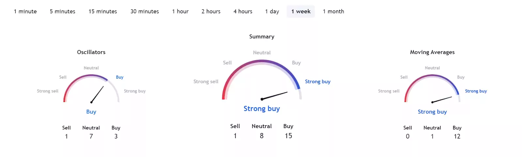Click the large Strong buy summary rating
This screenshot has width=522, height=157.
262,109
